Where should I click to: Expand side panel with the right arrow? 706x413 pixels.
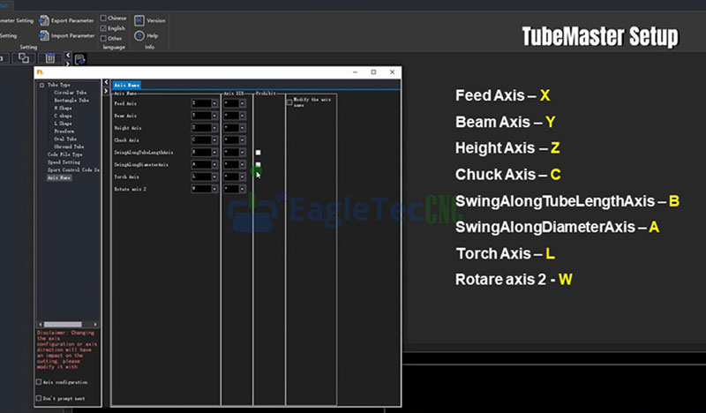pyautogui.click(x=106, y=91)
